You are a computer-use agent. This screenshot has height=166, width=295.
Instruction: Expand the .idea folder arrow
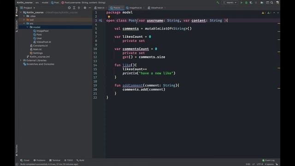(x=24, y=16)
